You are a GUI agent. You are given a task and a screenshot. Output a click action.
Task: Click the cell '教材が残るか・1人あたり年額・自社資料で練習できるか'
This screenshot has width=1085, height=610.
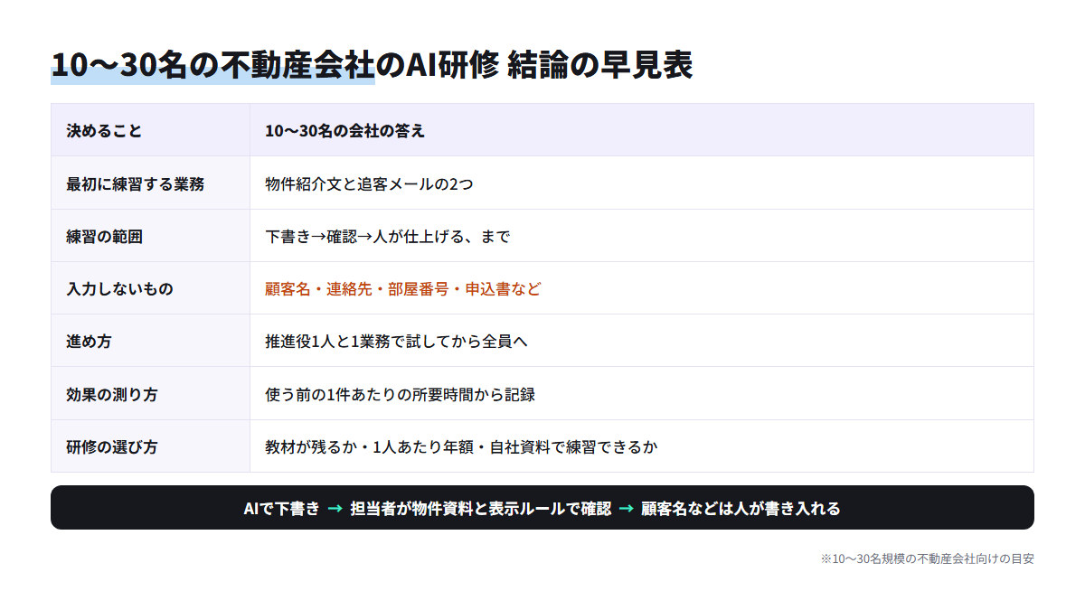[642, 446]
